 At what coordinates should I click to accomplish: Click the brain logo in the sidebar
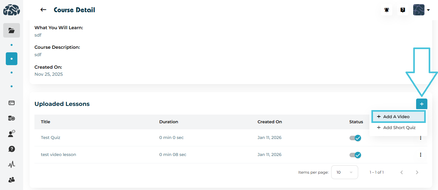[12, 10]
